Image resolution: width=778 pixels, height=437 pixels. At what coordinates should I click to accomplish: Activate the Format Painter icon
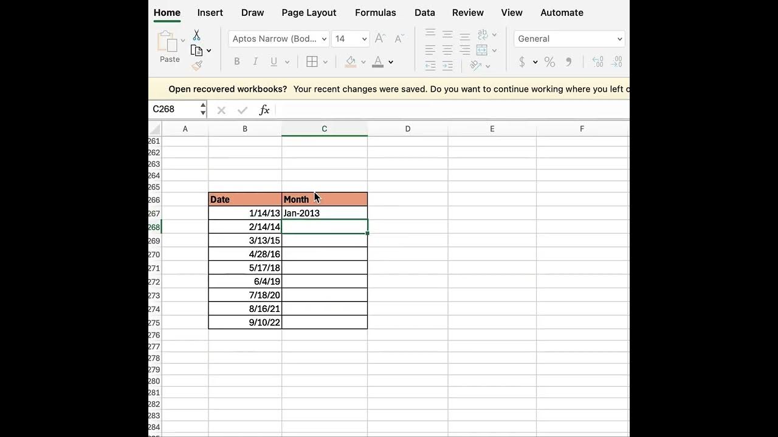[x=196, y=66]
